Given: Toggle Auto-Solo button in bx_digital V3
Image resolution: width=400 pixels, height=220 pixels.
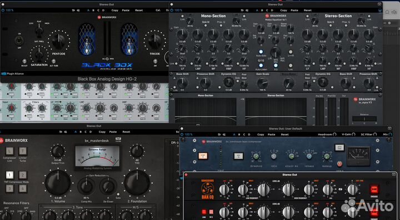Looking at the screenshot, I should pyautogui.click(x=261, y=52).
